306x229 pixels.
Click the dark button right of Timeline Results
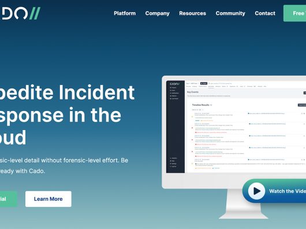302,105
